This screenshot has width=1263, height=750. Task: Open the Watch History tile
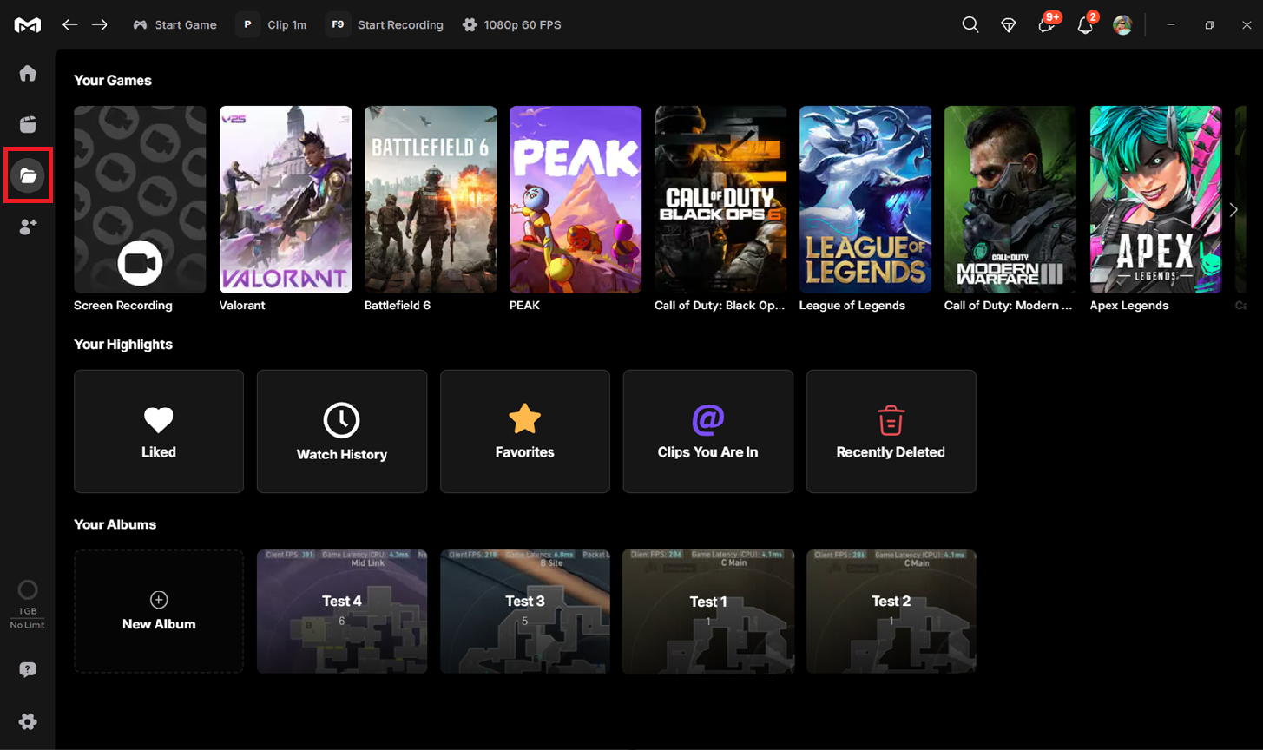[x=342, y=431]
